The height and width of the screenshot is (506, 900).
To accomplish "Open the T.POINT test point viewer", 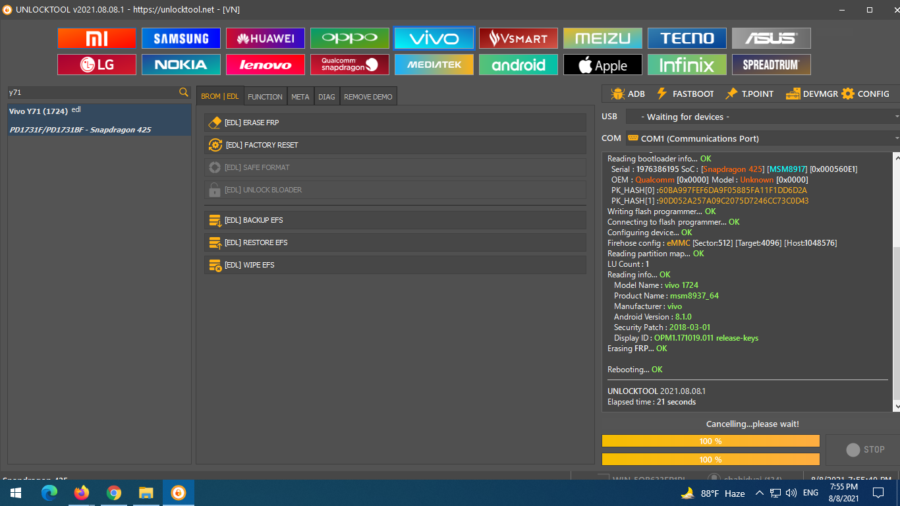I will pos(750,94).
